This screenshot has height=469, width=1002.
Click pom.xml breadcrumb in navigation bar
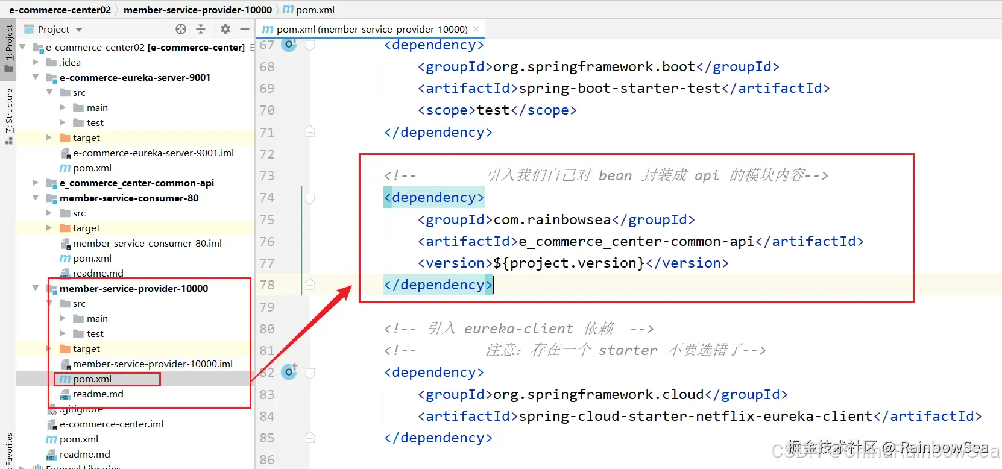coord(309,10)
